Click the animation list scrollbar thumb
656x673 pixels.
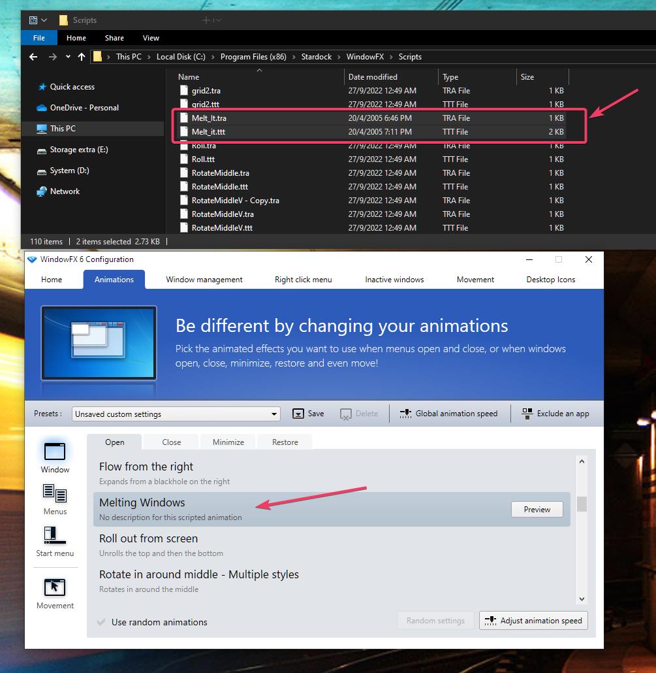[x=582, y=504]
